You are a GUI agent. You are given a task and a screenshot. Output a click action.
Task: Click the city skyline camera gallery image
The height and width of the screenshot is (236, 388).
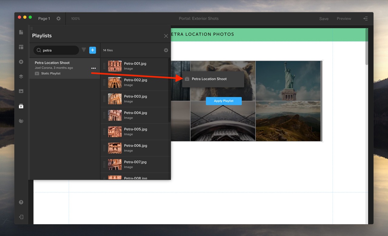[223, 121]
